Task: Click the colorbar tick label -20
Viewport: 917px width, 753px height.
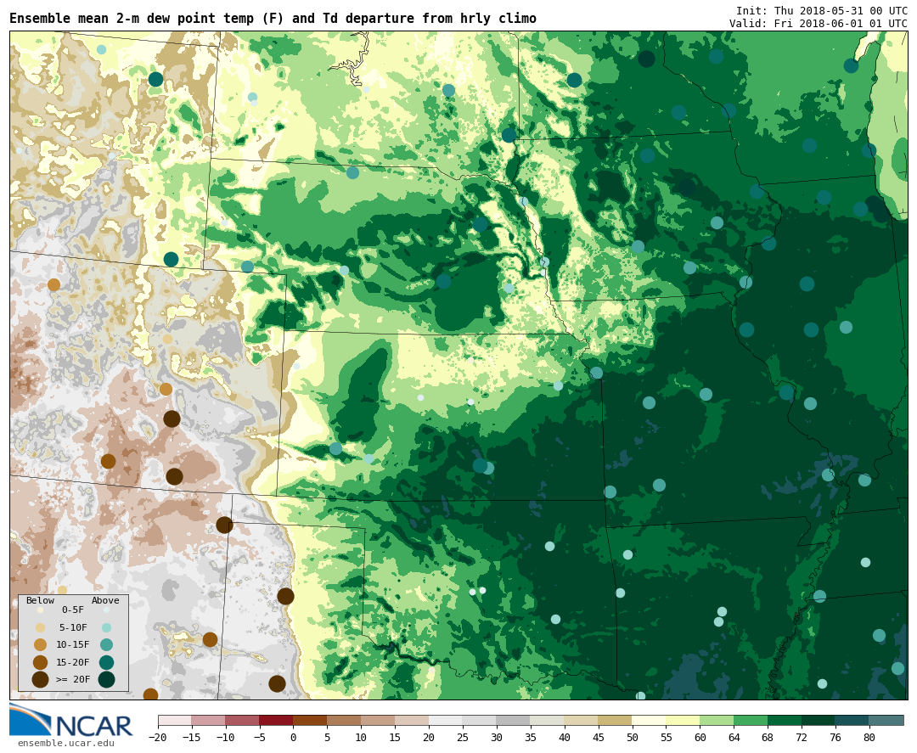Action: coord(158,737)
